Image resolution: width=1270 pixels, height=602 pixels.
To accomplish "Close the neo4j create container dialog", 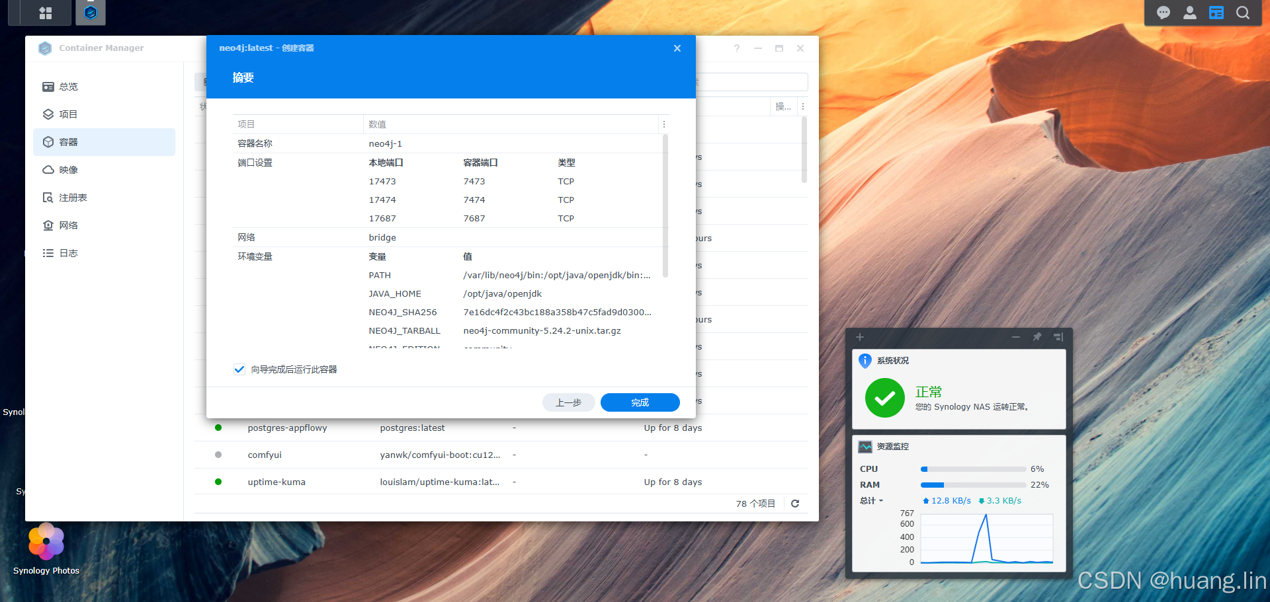I will pyautogui.click(x=677, y=48).
